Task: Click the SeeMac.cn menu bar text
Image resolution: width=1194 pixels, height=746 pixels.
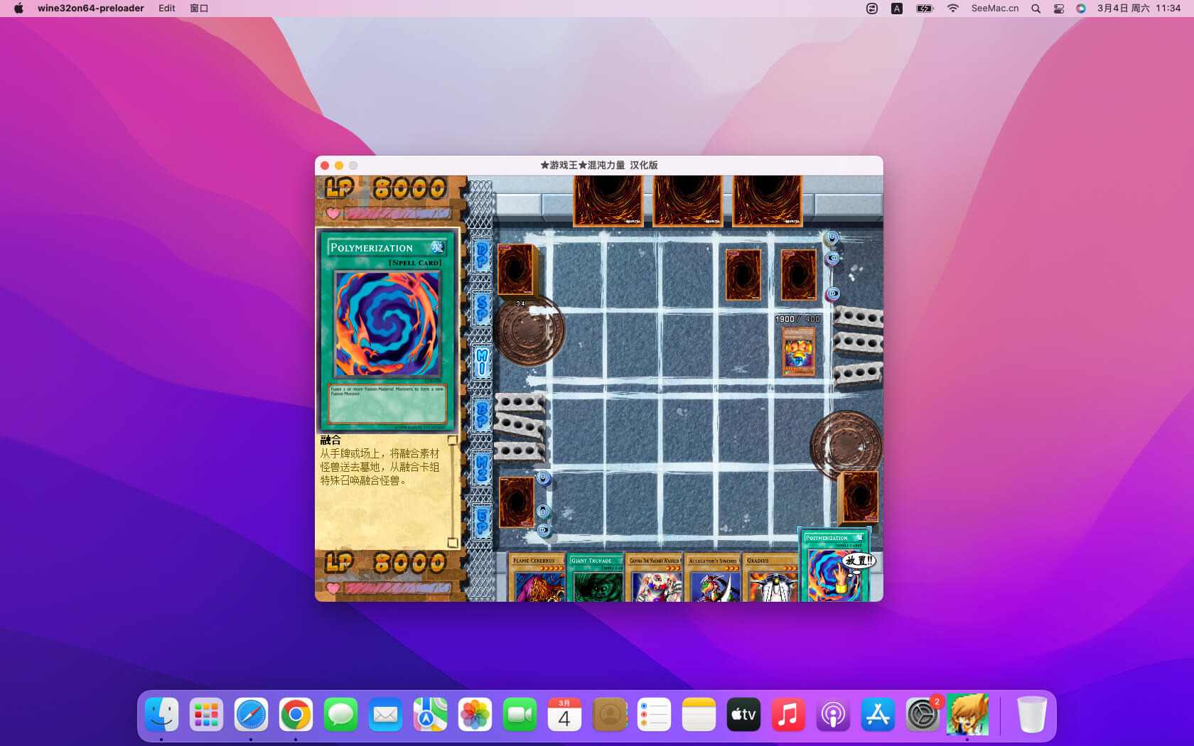Action: tap(995, 9)
